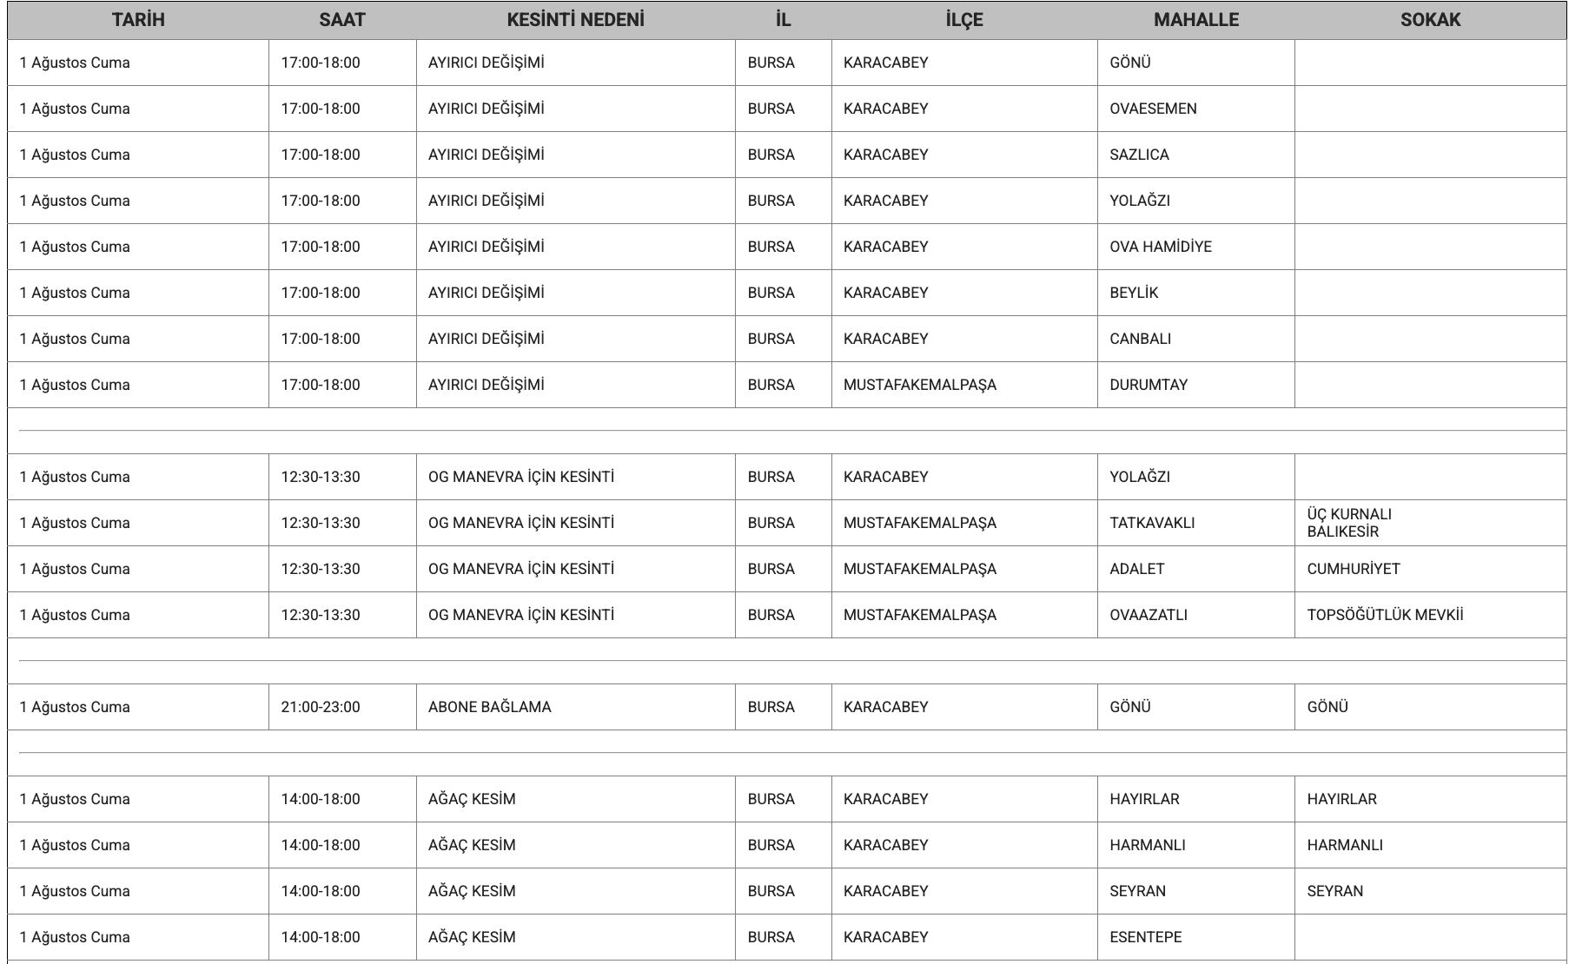Select the CANBALI mahalle cell
Viewport: 1569px width, 964px height.
click(x=1140, y=339)
